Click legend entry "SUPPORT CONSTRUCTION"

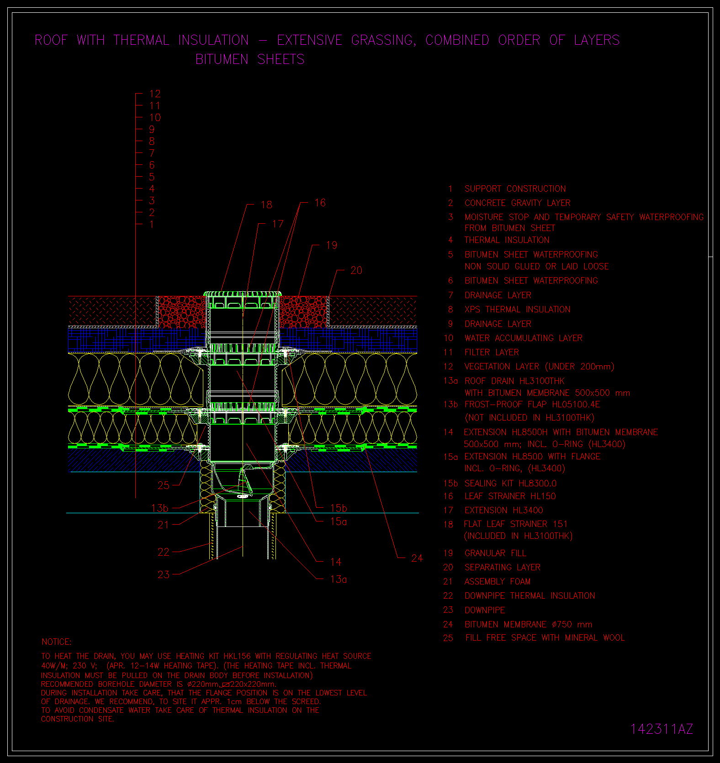[x=515, y=189]
